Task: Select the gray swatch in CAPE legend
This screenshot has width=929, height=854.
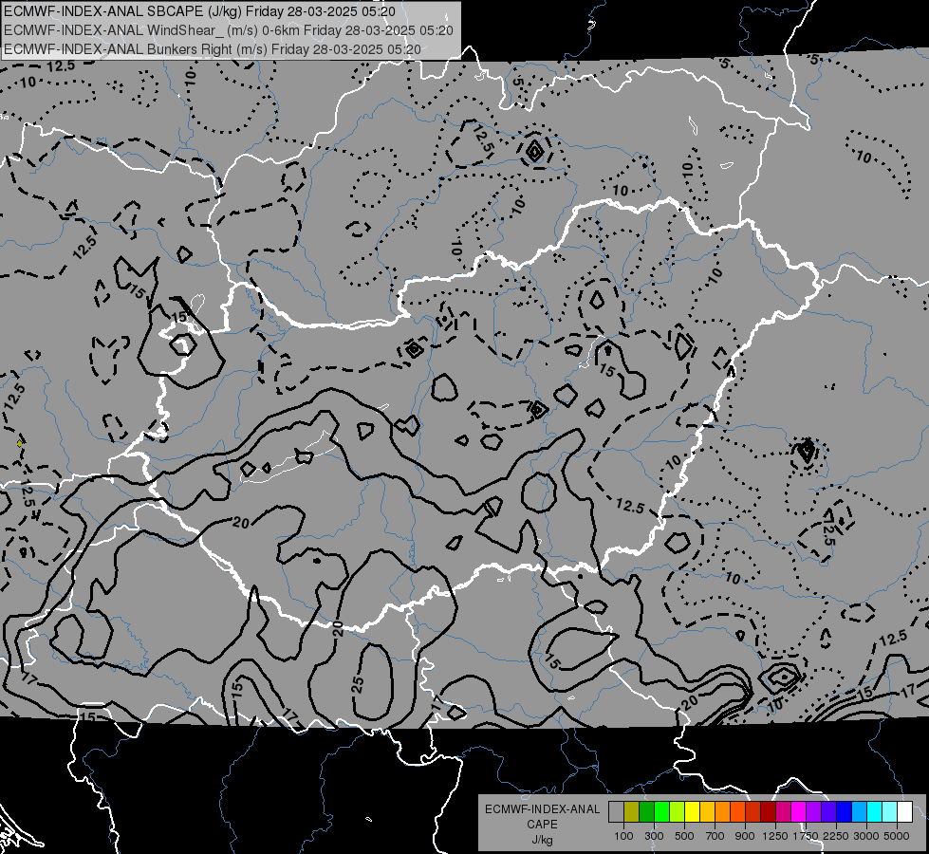Action: pyautogui.click(x=616, y=811)
